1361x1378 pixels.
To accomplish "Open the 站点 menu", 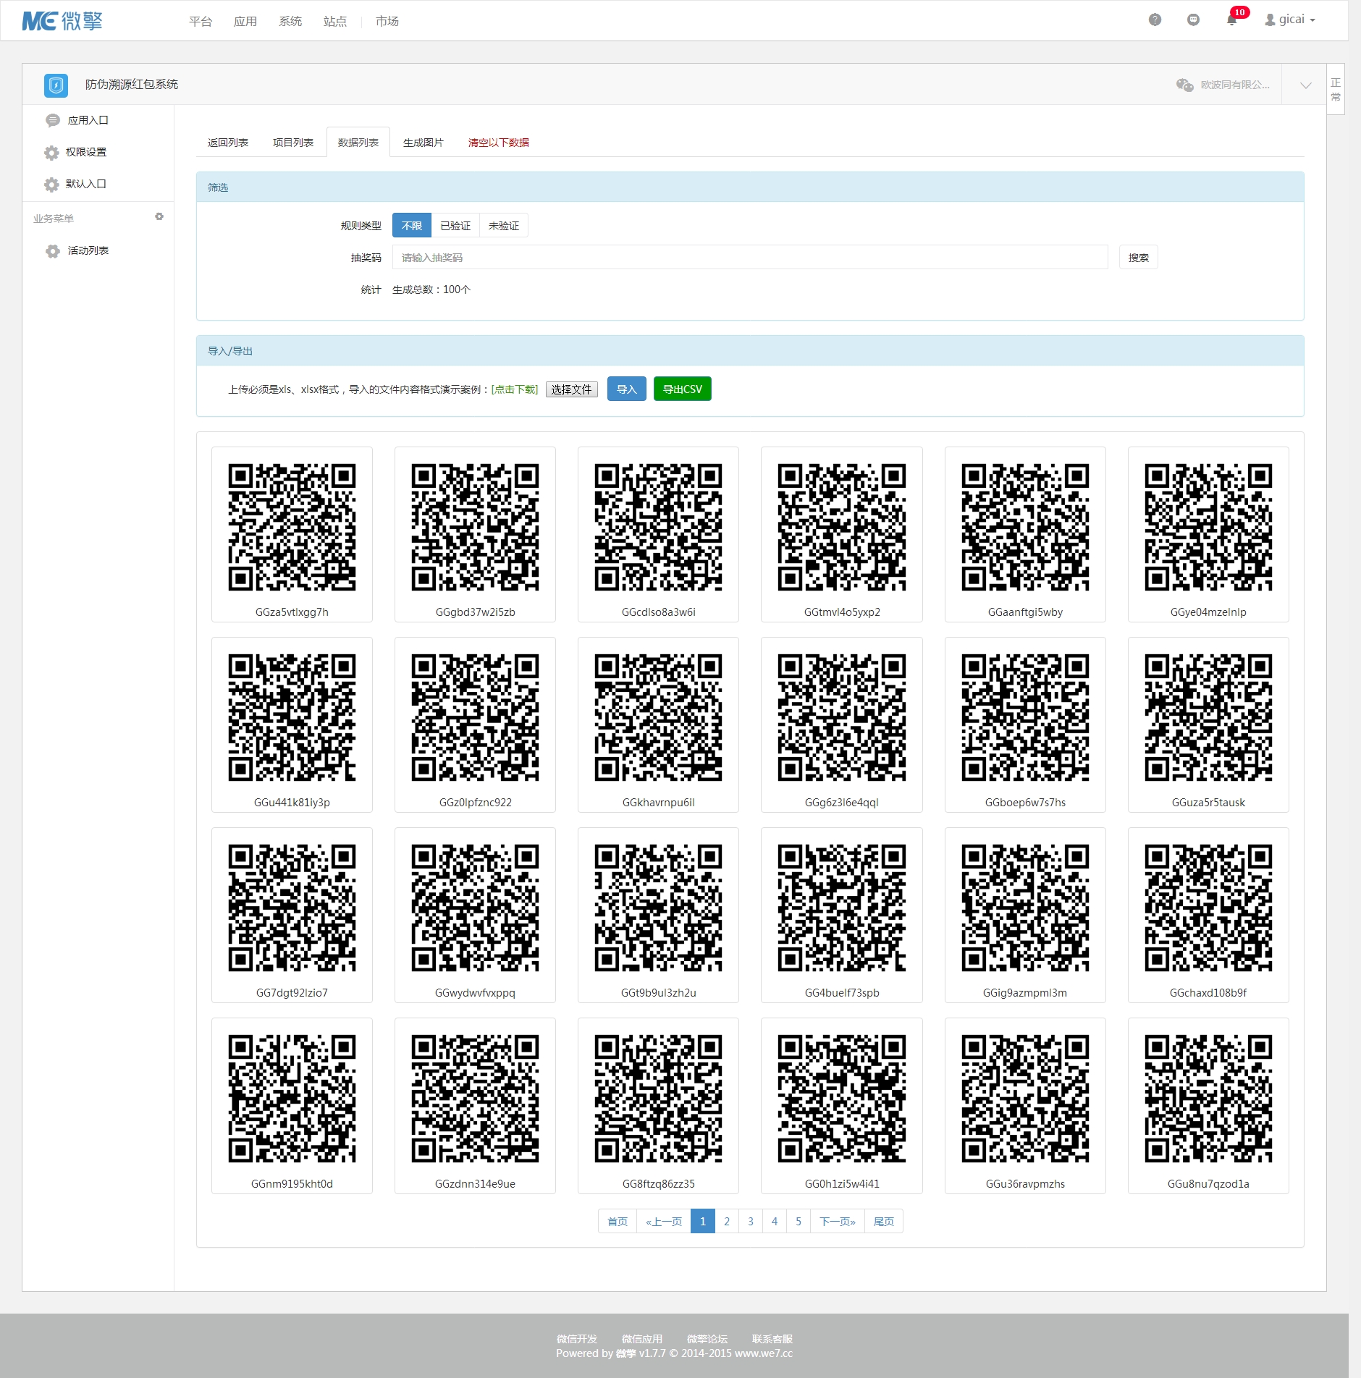I will pyautogui.click(x=335, y=21).
